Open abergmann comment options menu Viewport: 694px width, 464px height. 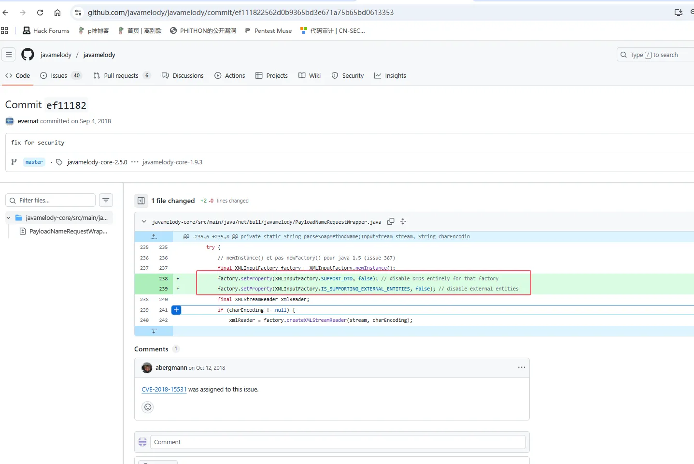pos(521,367)
